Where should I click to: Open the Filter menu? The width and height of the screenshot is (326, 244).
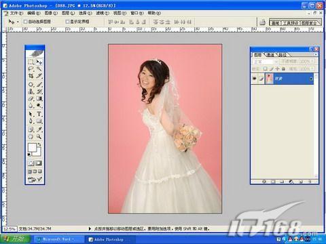103,13
